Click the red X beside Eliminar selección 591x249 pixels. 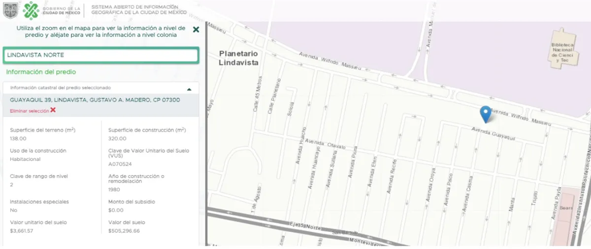click(x=53, y=111)
